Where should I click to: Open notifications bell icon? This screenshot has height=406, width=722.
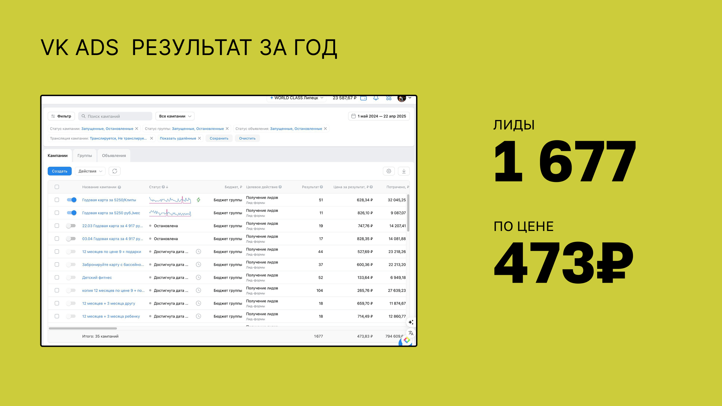(376, 98)
